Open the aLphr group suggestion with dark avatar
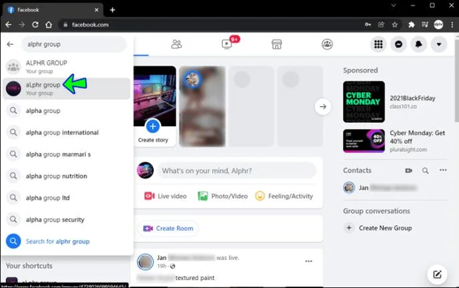This screenshot has height=288, width=459. (67, 88)
